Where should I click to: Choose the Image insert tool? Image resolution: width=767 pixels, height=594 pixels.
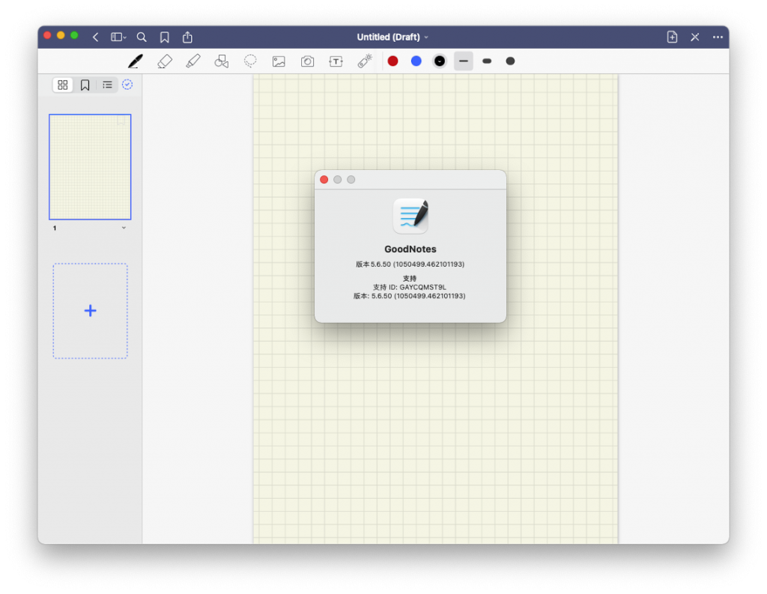click(279, 61)
